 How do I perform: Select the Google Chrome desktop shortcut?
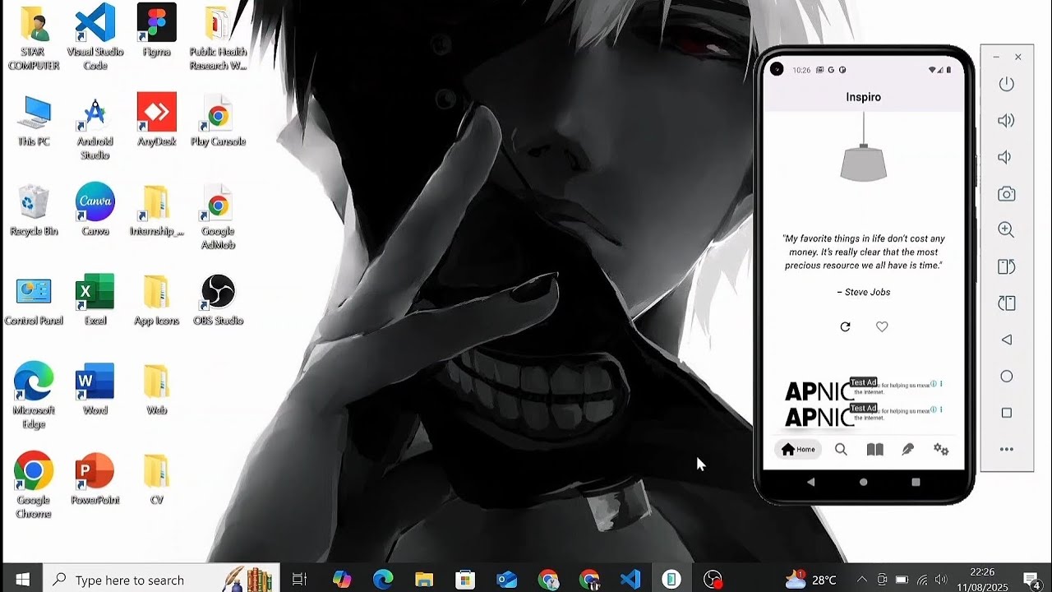[33, 486]
